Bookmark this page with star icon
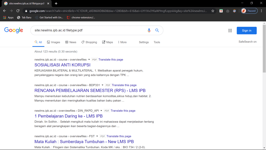 213,11
